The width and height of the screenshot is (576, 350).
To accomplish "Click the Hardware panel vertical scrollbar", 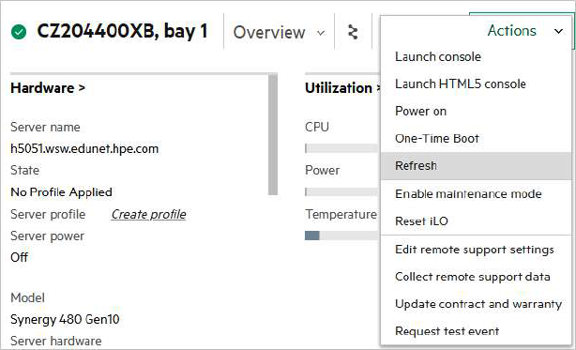I will (273, 134).
